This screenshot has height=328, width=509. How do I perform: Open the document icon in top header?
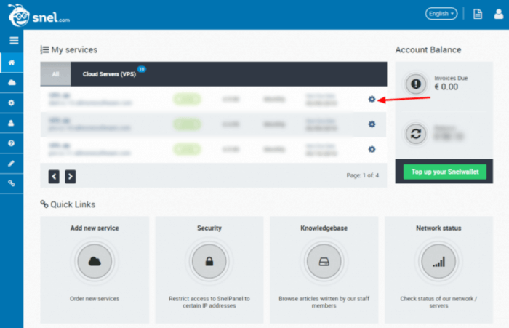click(x=478, y=14)
